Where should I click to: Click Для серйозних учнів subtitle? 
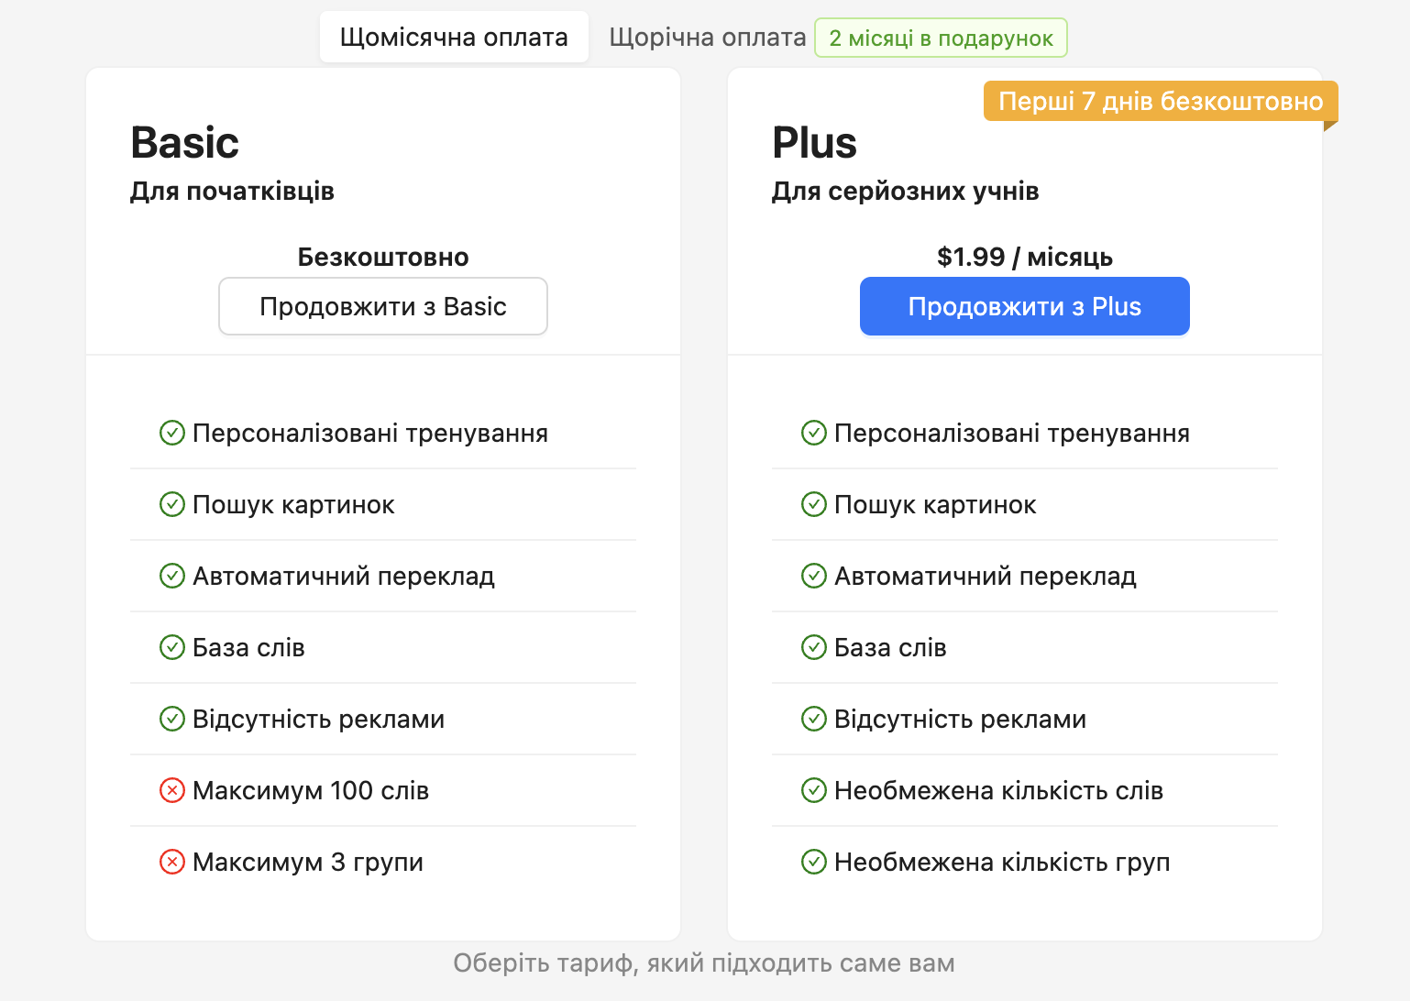(x=905, y=192)
